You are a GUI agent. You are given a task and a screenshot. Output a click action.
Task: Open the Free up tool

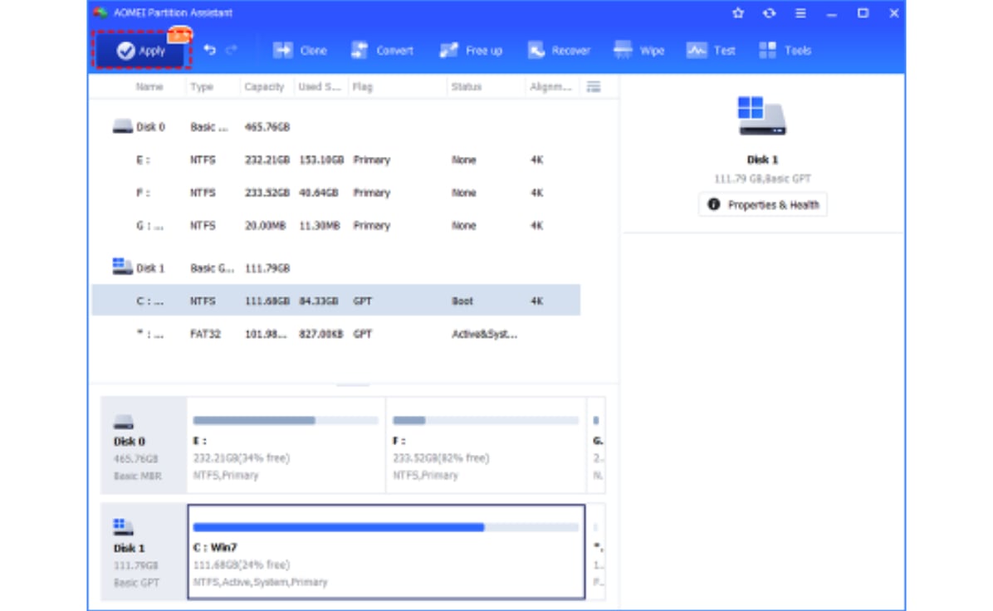click(471, 50)
